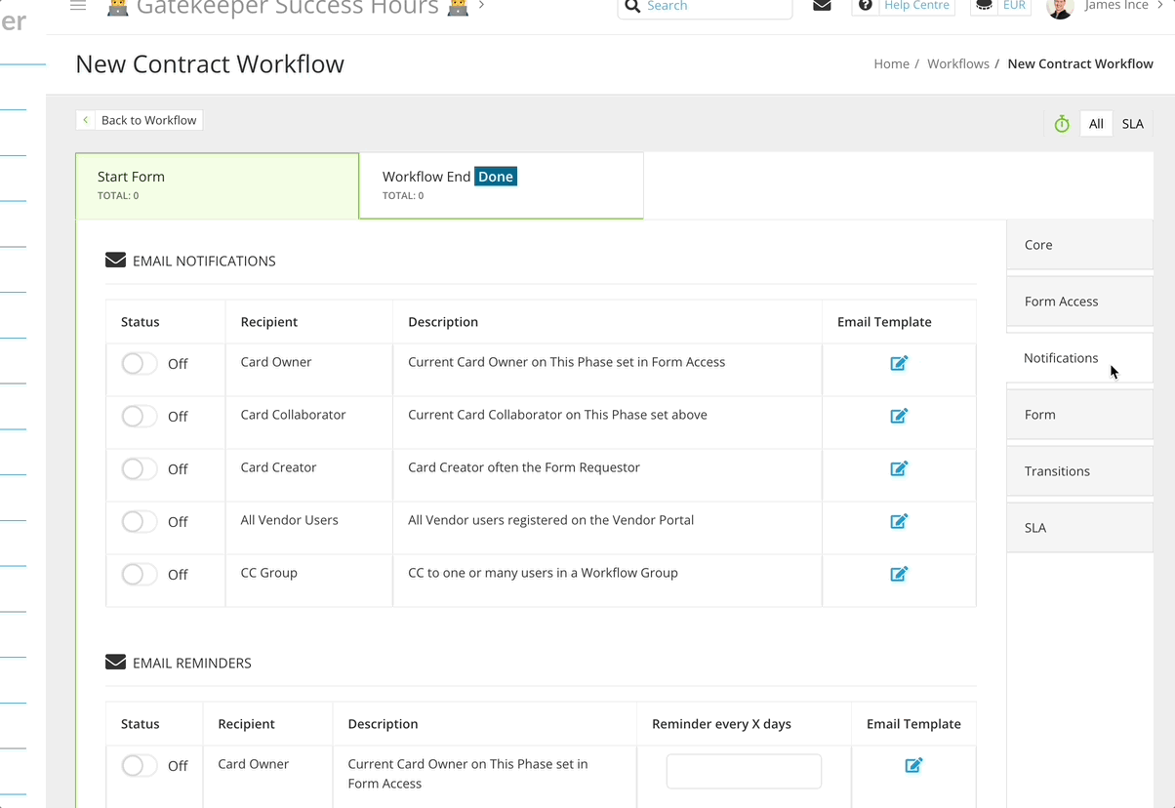Open the Transitions panel in the sidebar
Image resolution: width=1175 pixels, height=808 pixels.
1057,470
